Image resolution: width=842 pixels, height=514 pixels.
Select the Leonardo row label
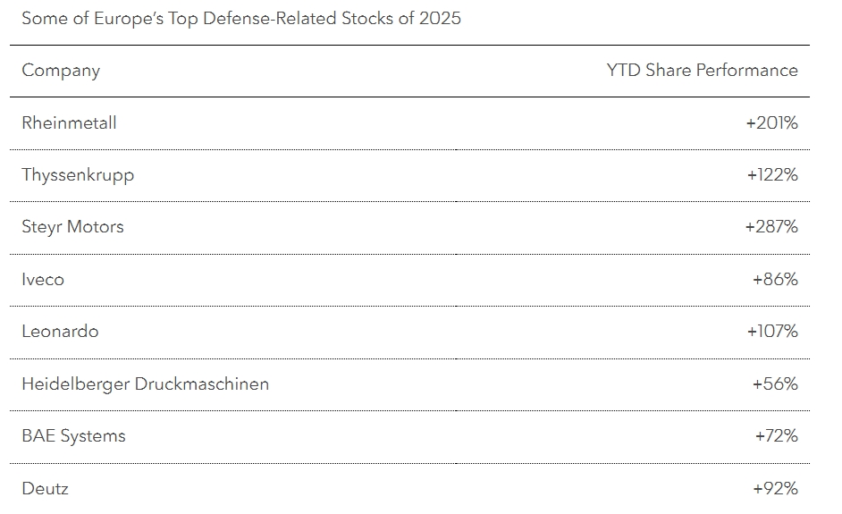[60, 331]
